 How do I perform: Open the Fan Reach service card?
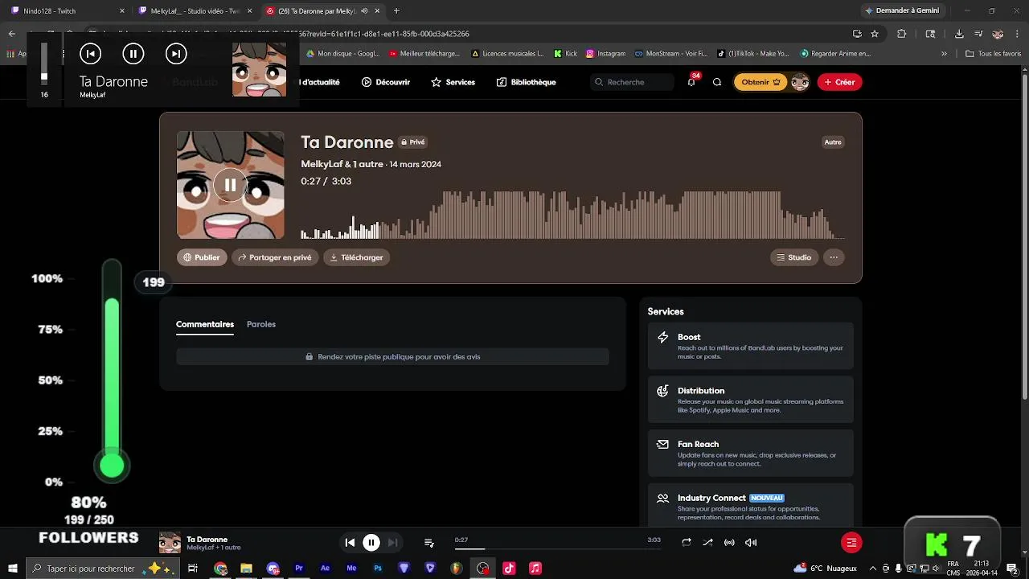tap(751, 453)
